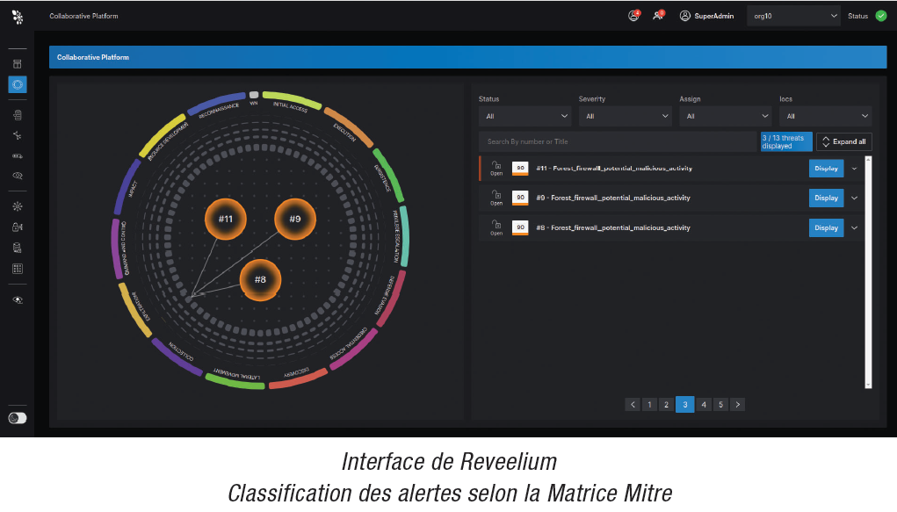Open the Iocs filter dropdown
This screenshot has height=512, width=897.
point(826,116)
